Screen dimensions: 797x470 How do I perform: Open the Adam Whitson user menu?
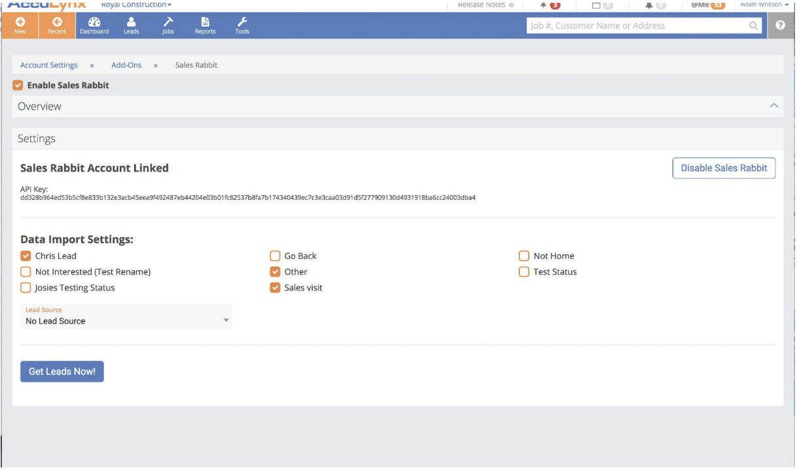[x=764, y=5]
